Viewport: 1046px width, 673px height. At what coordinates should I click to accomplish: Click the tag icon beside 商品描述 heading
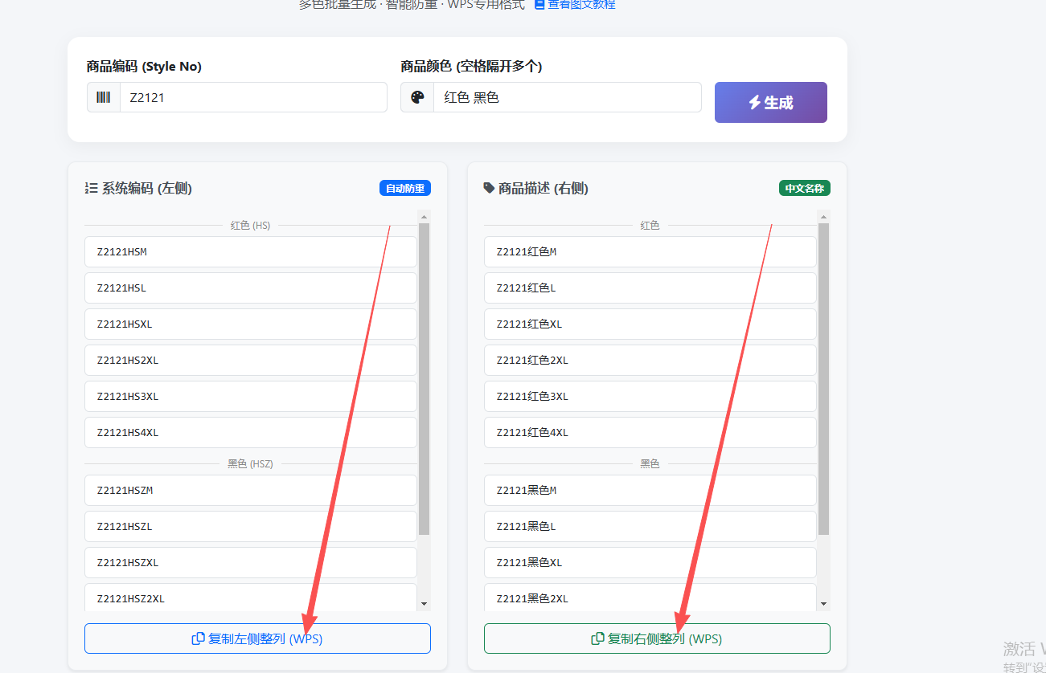click(490, 188)
